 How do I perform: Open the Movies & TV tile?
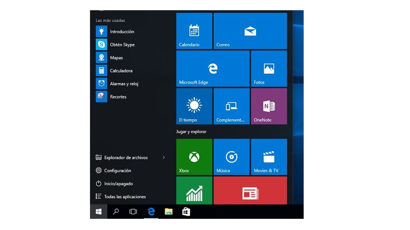click(x=269, y=157)
